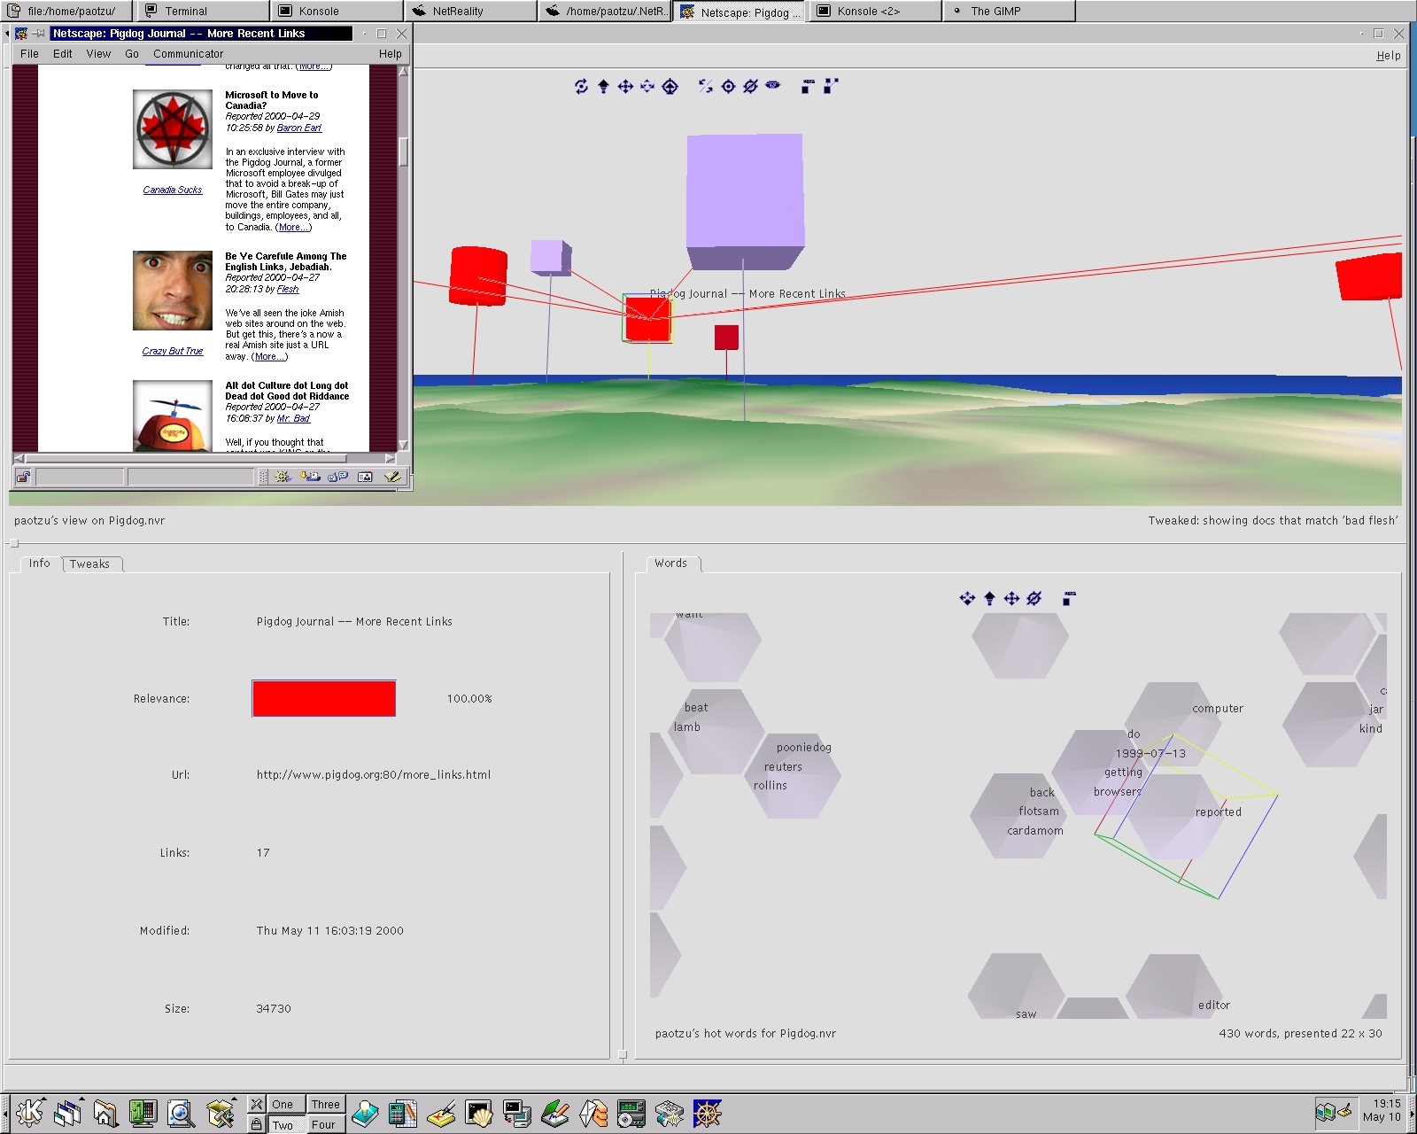Click the circled up-arrow icon in the 3D toolbar
1417x1134 pixels.
tap(670, 86)
